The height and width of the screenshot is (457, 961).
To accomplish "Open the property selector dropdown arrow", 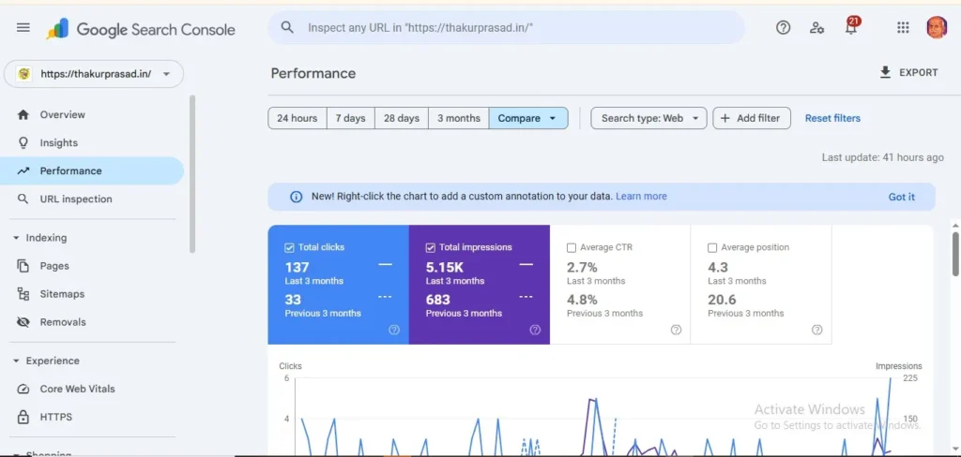I will tap(166, 74).
